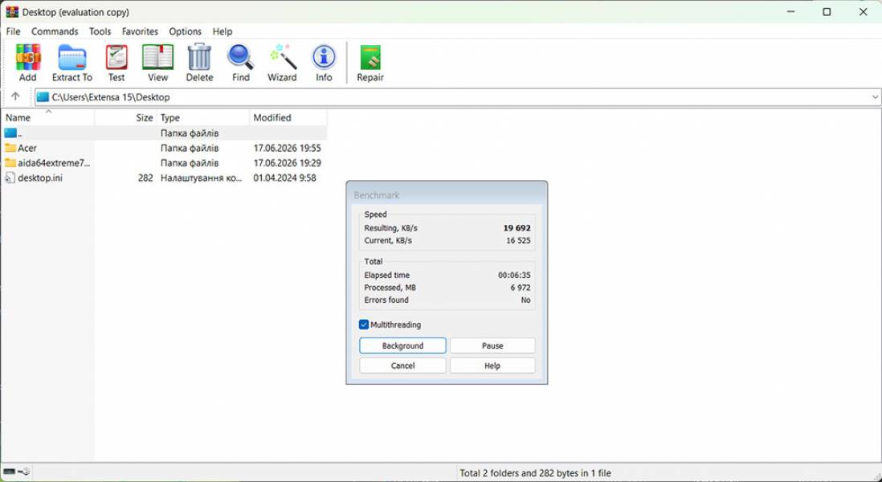Image resolution: width=882 pixels, height=482 pixels.
Task: Click the Benchmark dialog title
Action: [376, 195]
